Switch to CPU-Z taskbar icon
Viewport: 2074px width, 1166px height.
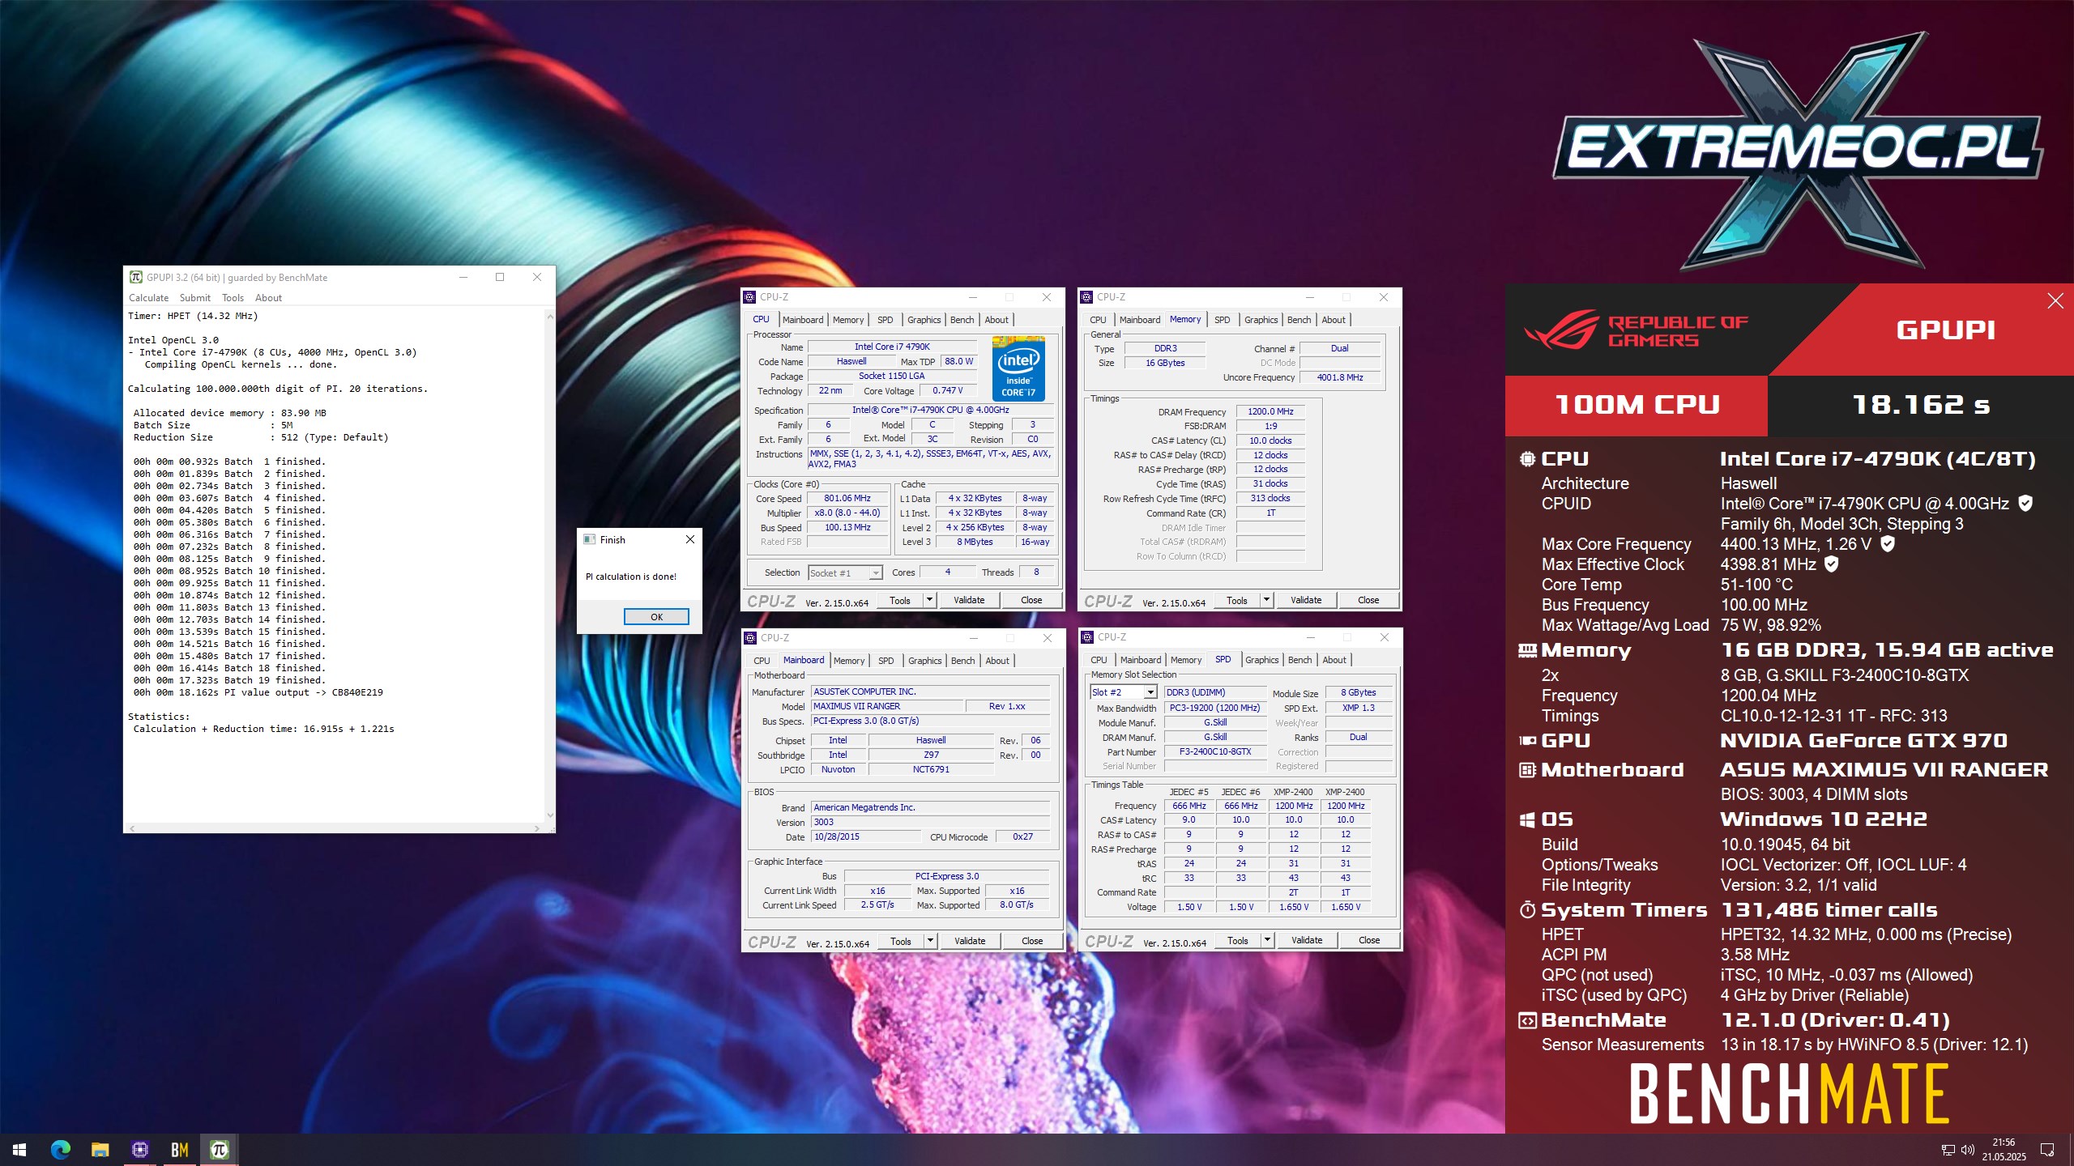point(139,1150)
